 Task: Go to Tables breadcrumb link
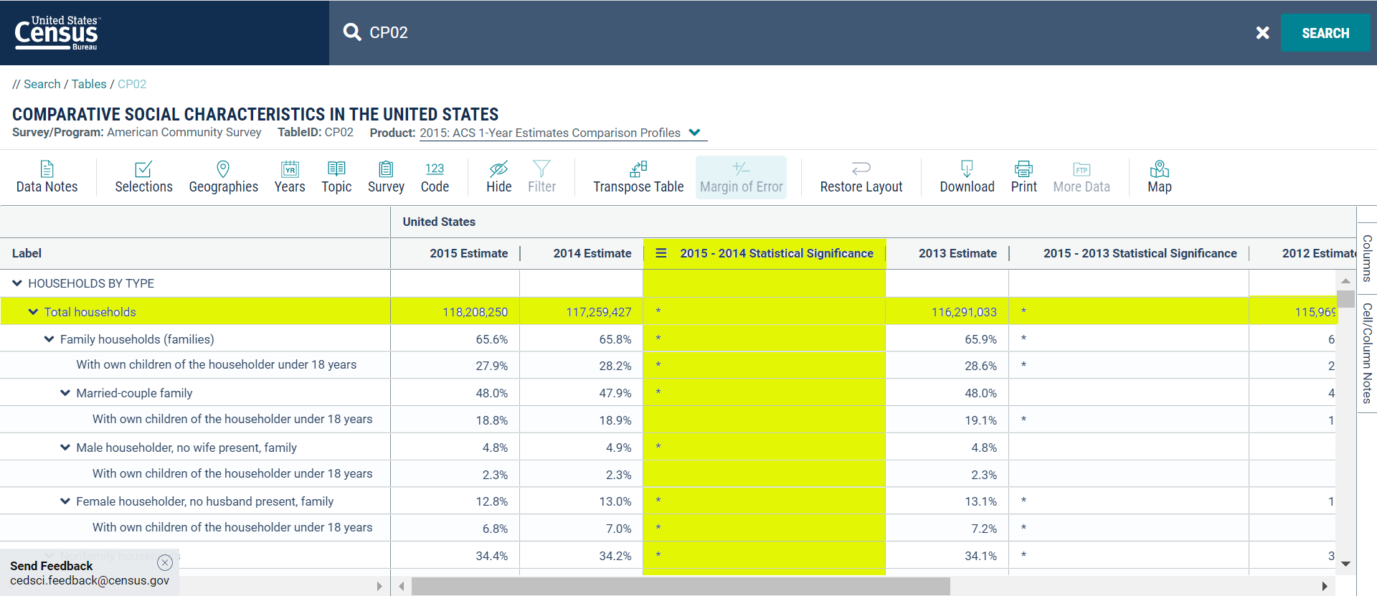tap(89, 84)
